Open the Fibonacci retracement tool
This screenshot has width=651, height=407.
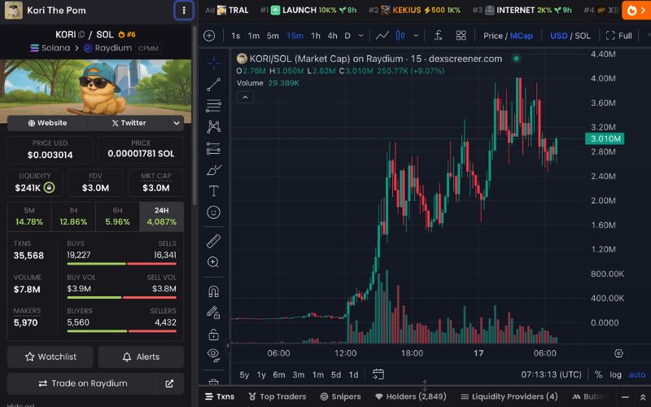[213, 106]
